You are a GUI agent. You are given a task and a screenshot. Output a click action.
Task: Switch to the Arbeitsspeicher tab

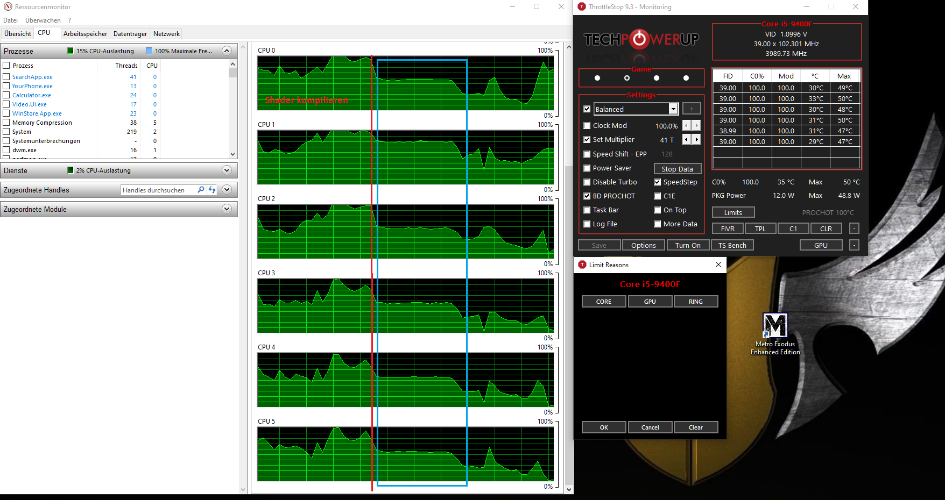(x=85, y=33)
